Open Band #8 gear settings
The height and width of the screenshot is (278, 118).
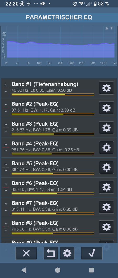(106, 227)
